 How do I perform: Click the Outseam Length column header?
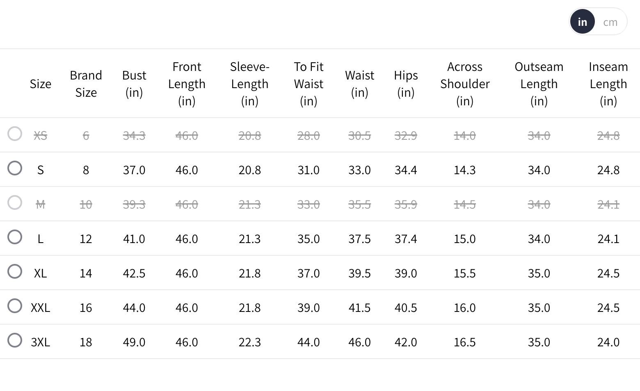(539, 84)
